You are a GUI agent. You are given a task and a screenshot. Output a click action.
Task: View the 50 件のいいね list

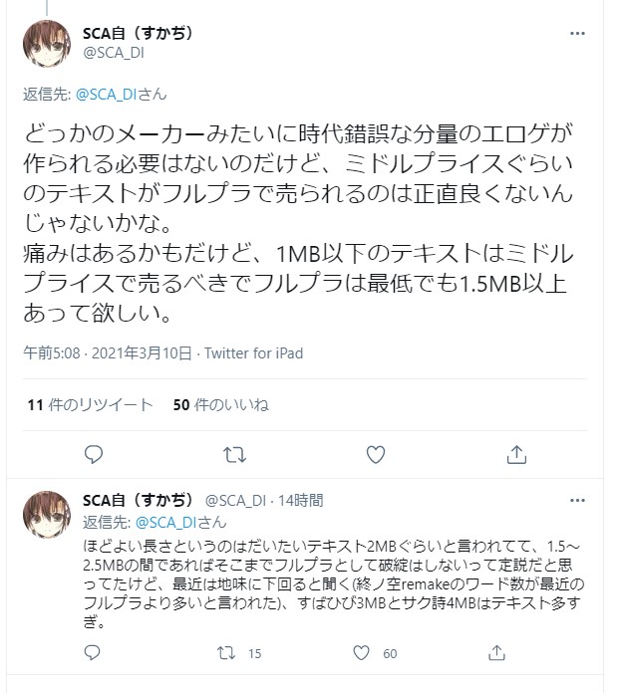click(x=221, y=405)
